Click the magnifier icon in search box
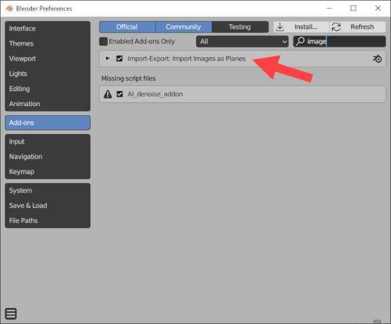This screenshot has width=391, height=324. coord(301,41)
